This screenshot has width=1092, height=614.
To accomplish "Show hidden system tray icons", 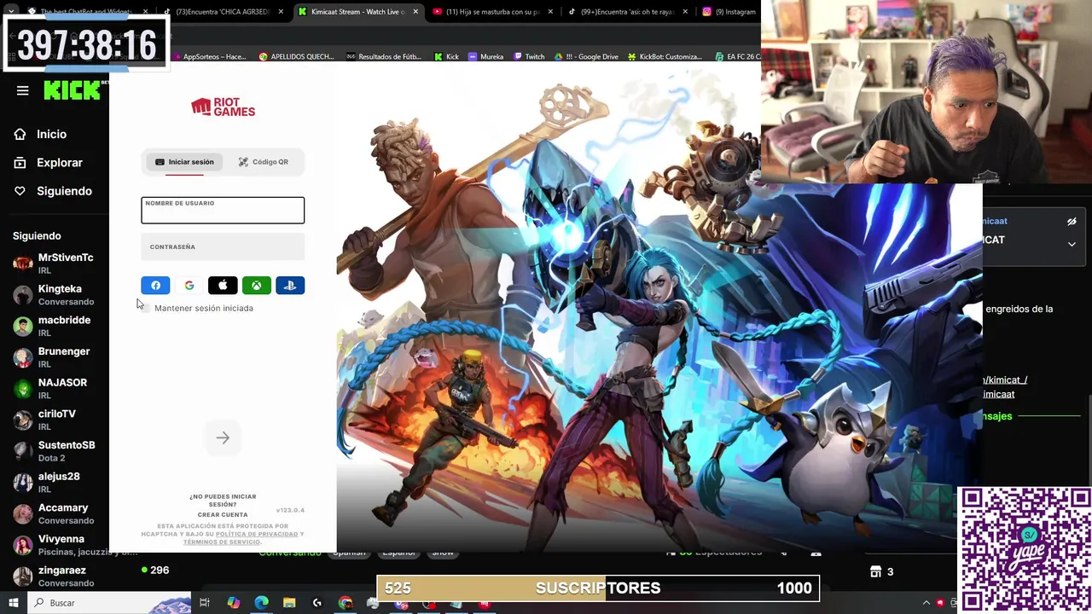I will tap(926, 603).
